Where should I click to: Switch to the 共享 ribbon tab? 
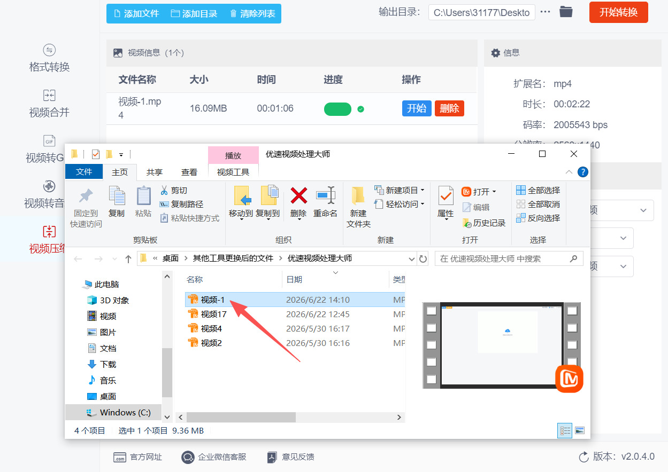pos(155,172)
